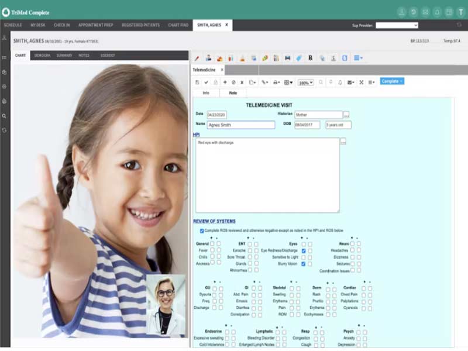
Task: Open APPOINTMENT PREP tab
Action: click(x=95, y=25)
